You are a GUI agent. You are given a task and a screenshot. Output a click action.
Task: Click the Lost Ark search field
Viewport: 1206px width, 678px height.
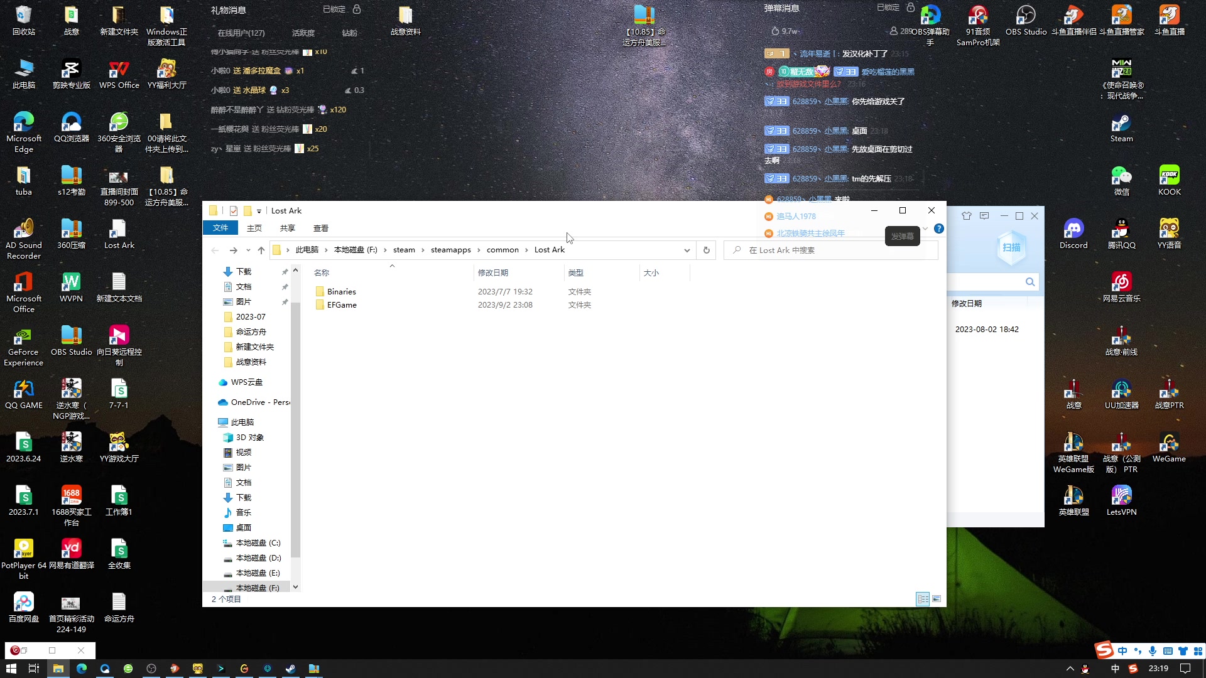click(835, 250)
